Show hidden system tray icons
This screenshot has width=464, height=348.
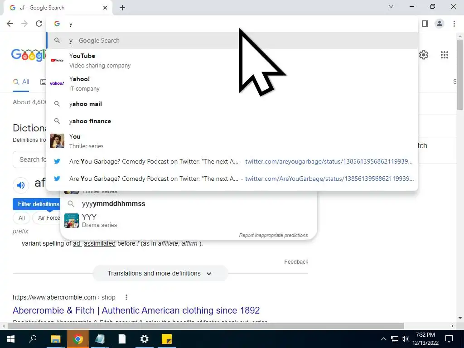tap(383, 339)
